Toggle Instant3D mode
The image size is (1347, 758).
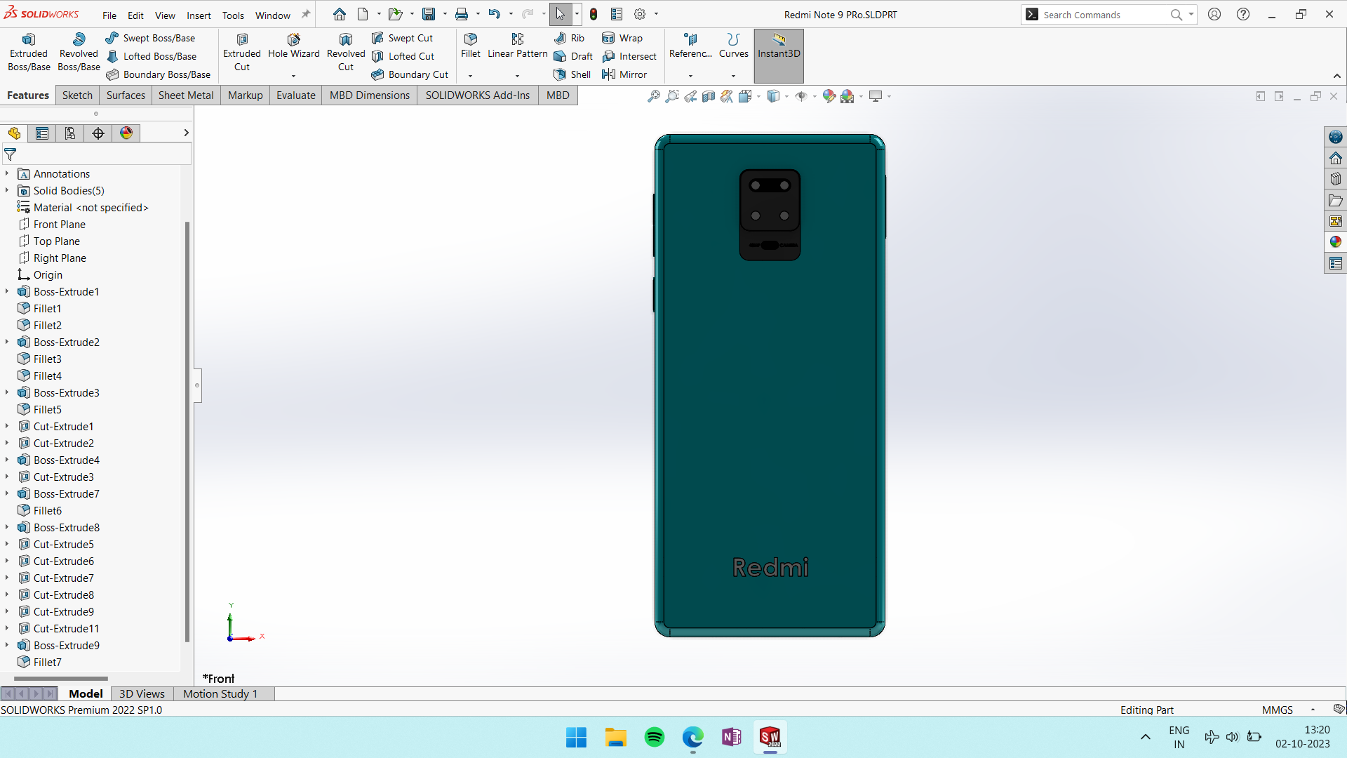(779, 55)
